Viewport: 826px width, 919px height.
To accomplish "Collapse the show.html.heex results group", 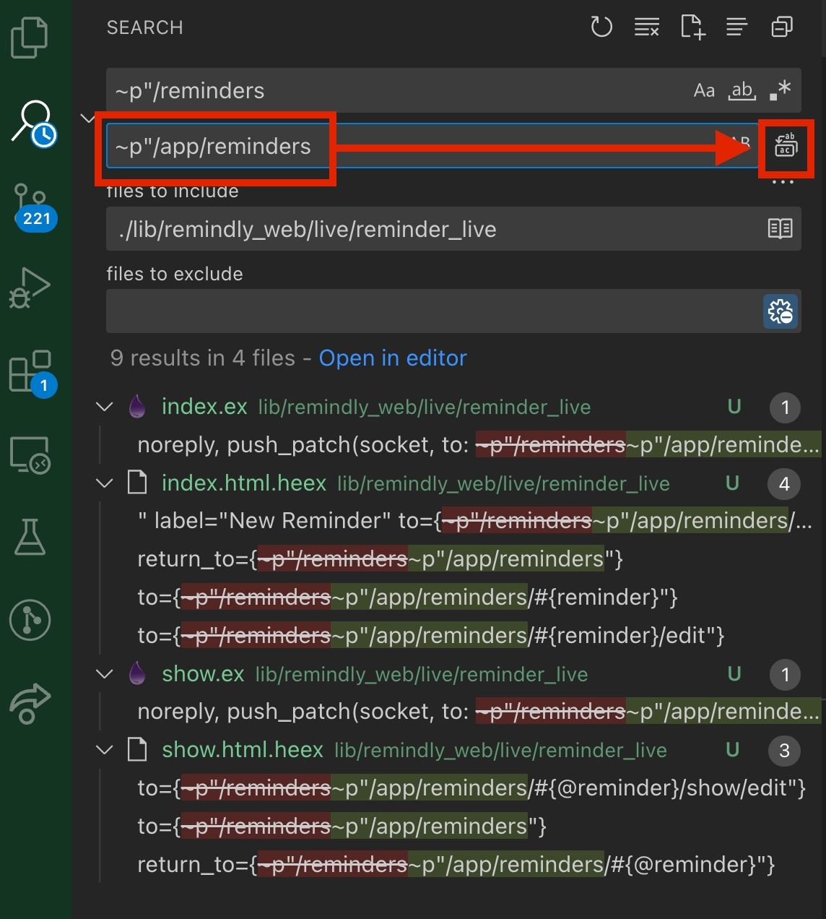I will pos(105,750).
